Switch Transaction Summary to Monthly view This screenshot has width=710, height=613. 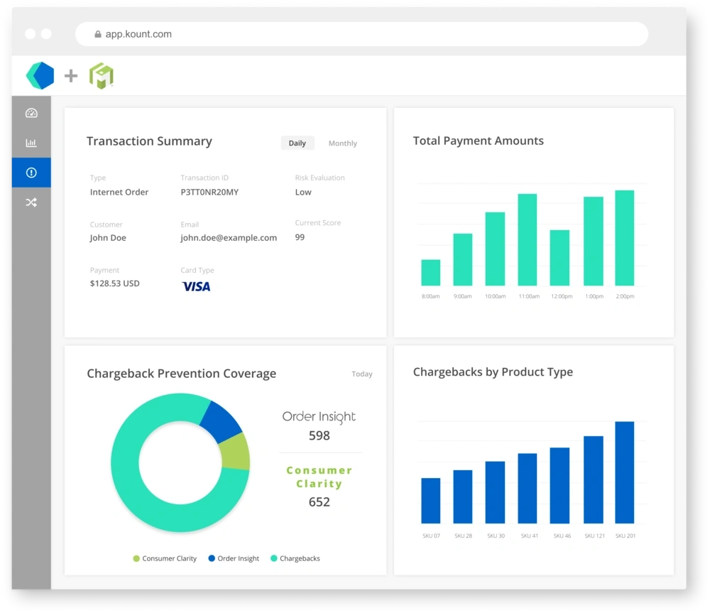point(342,143)
